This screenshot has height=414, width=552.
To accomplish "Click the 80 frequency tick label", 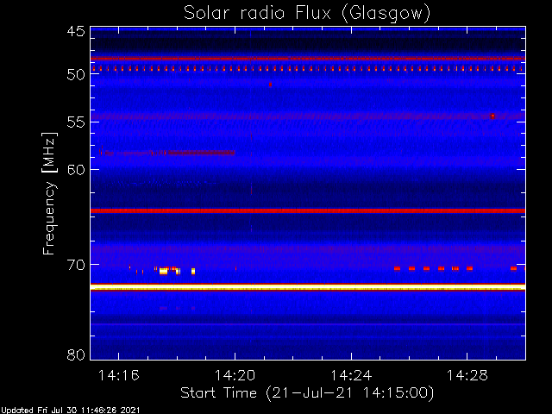I will (76, 354).
